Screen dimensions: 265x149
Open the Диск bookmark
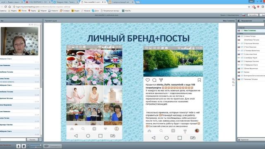coord(96,11)
